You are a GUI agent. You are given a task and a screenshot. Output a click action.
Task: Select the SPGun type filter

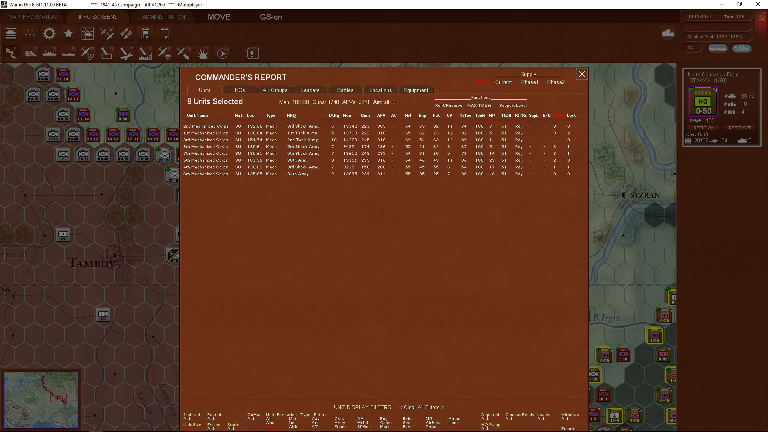point(364,427)
